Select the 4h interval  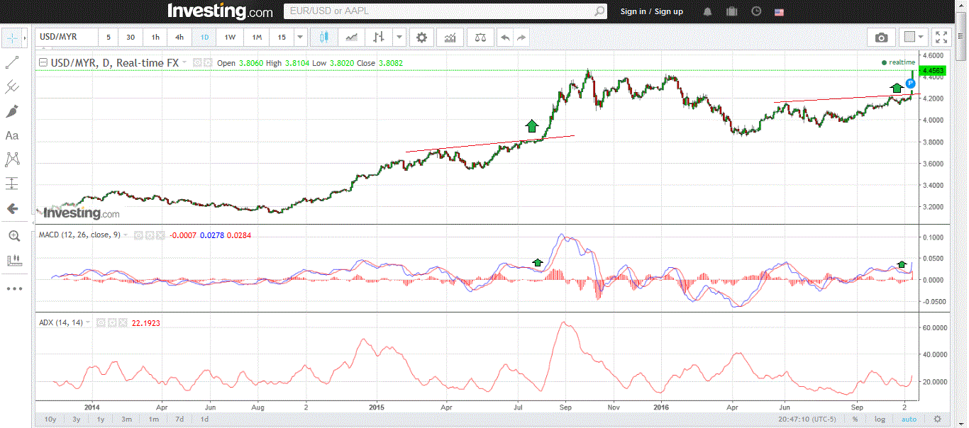(179, 38)
